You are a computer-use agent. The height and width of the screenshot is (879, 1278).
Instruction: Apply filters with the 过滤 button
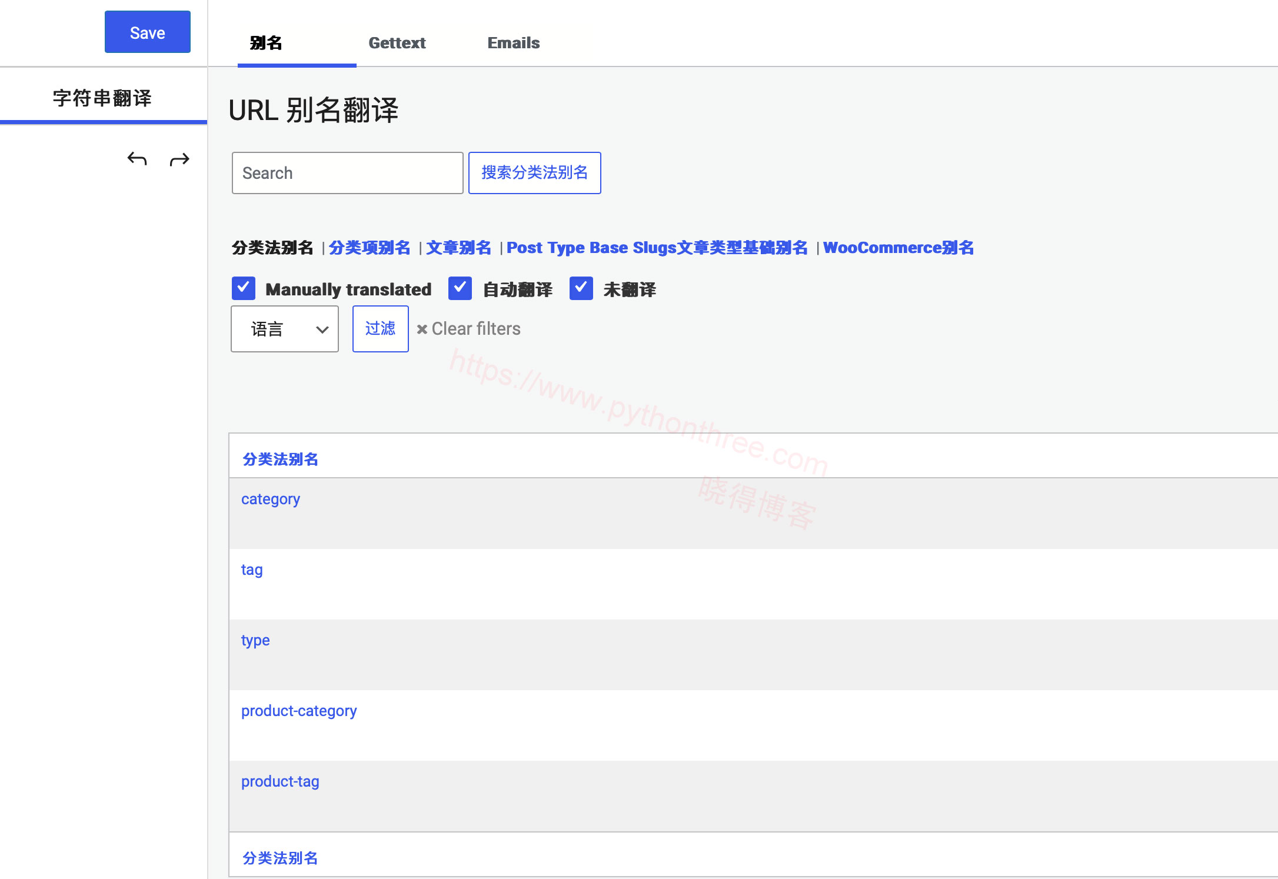[x=380, y=329]
